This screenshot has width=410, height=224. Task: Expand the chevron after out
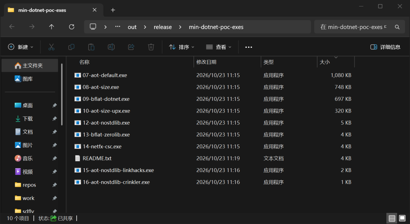145,27
